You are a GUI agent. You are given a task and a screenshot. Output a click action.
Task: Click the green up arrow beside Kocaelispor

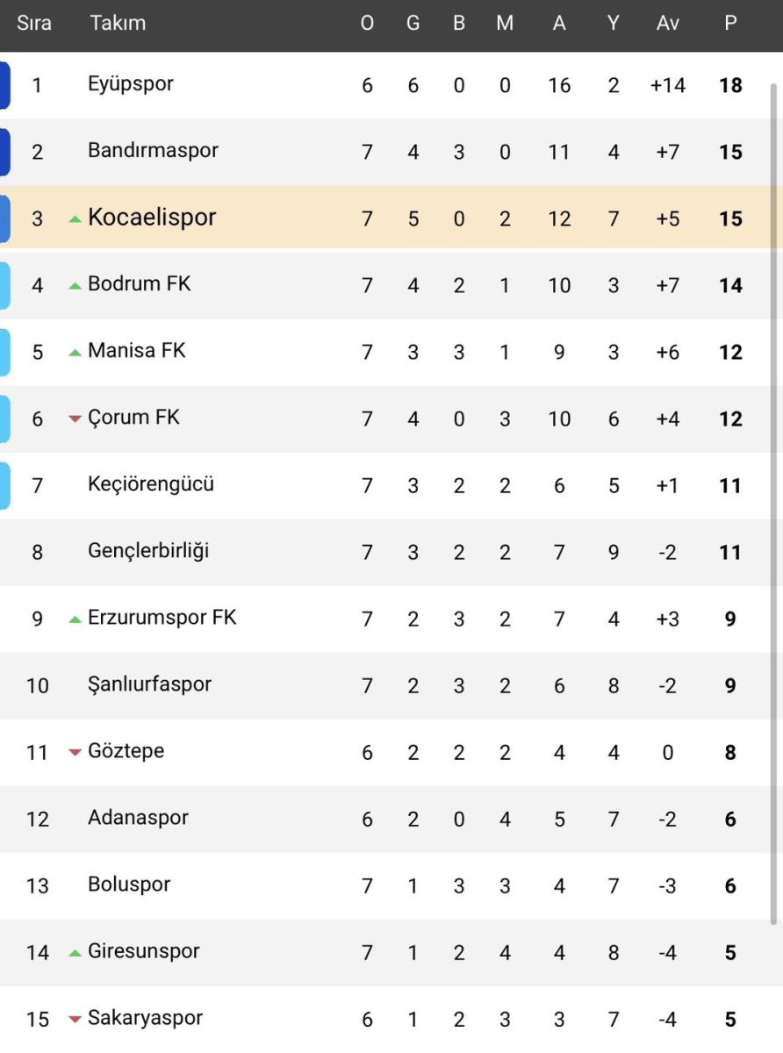(75, 218)
